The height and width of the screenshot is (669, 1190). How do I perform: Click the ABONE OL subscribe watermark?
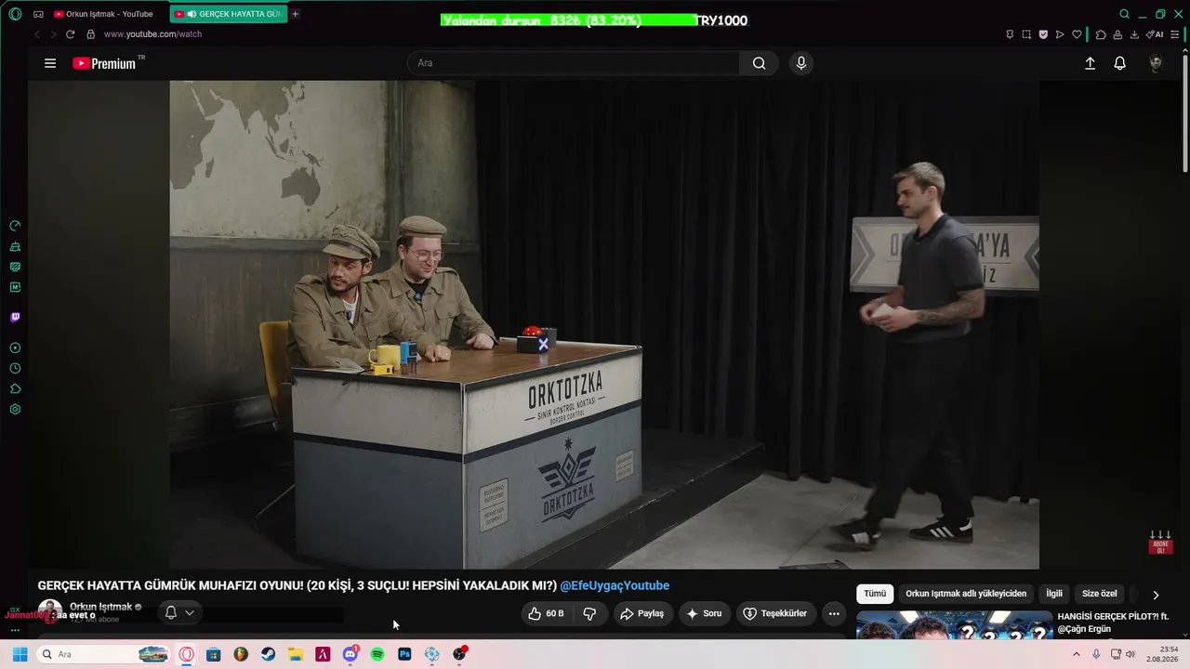[1159, 543]
